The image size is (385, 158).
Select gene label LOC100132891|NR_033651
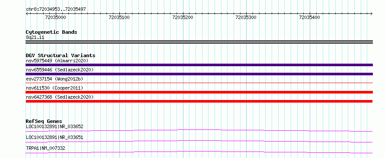tap(55, 137)
